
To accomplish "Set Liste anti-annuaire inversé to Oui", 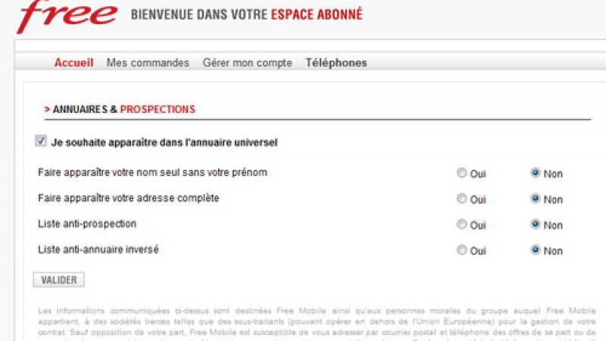I will pos(462,250).
